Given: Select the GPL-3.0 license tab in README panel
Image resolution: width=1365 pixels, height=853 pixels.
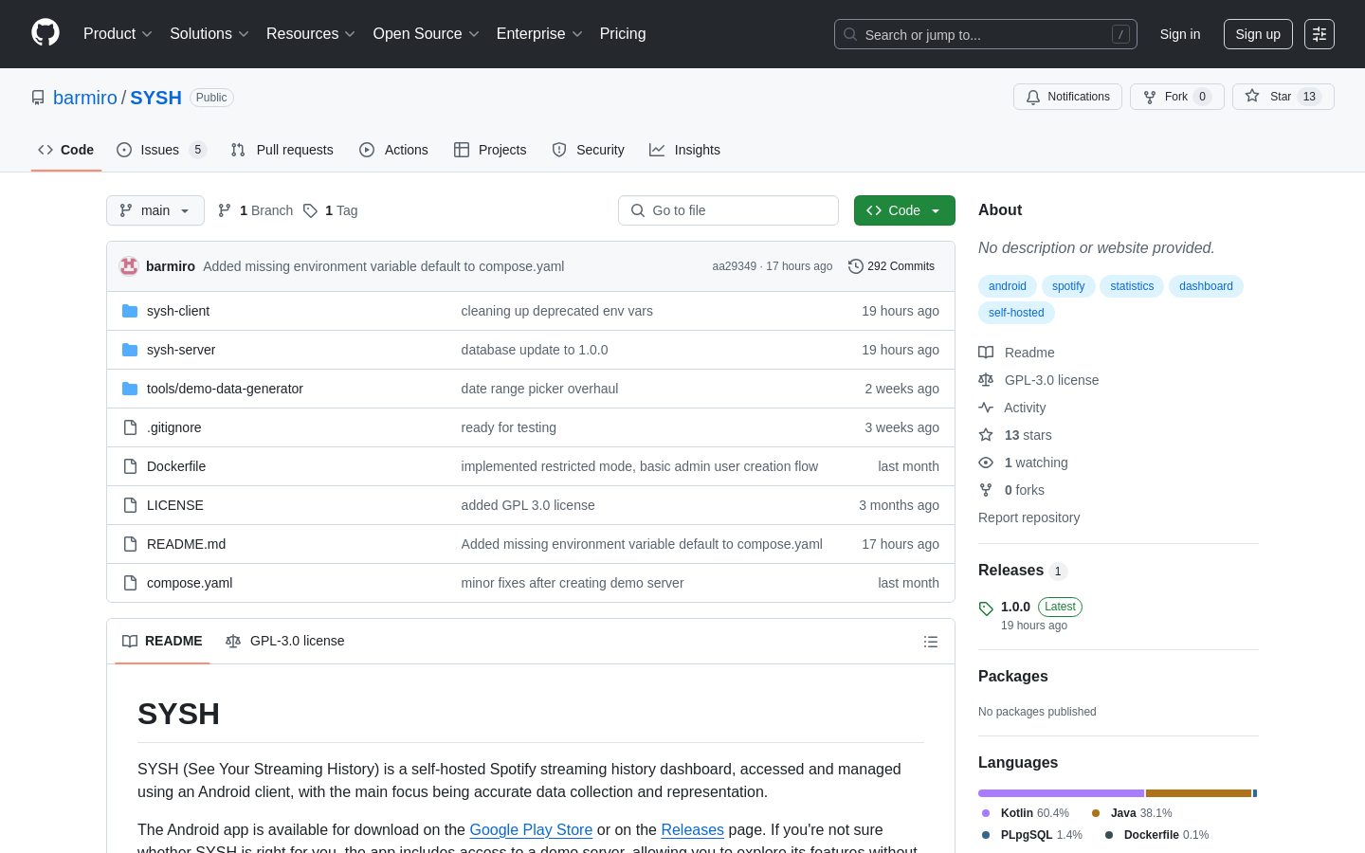Looking at the screenshot, I should 285,641.
